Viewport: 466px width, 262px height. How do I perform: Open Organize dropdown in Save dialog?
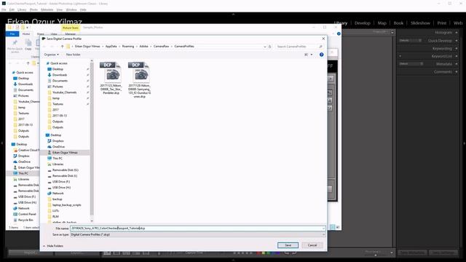51,55
